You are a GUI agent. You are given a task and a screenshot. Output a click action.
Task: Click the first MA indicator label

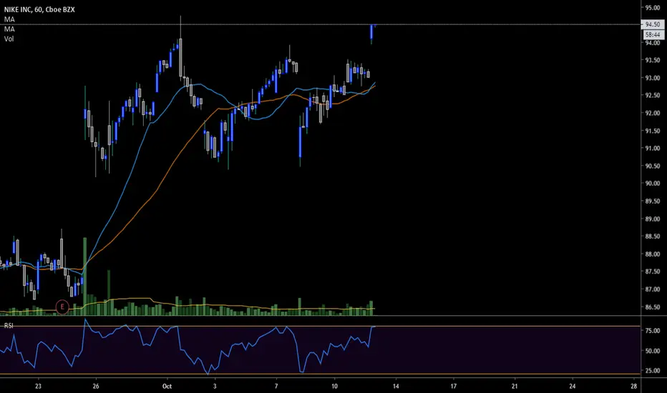tap(9, 19)
